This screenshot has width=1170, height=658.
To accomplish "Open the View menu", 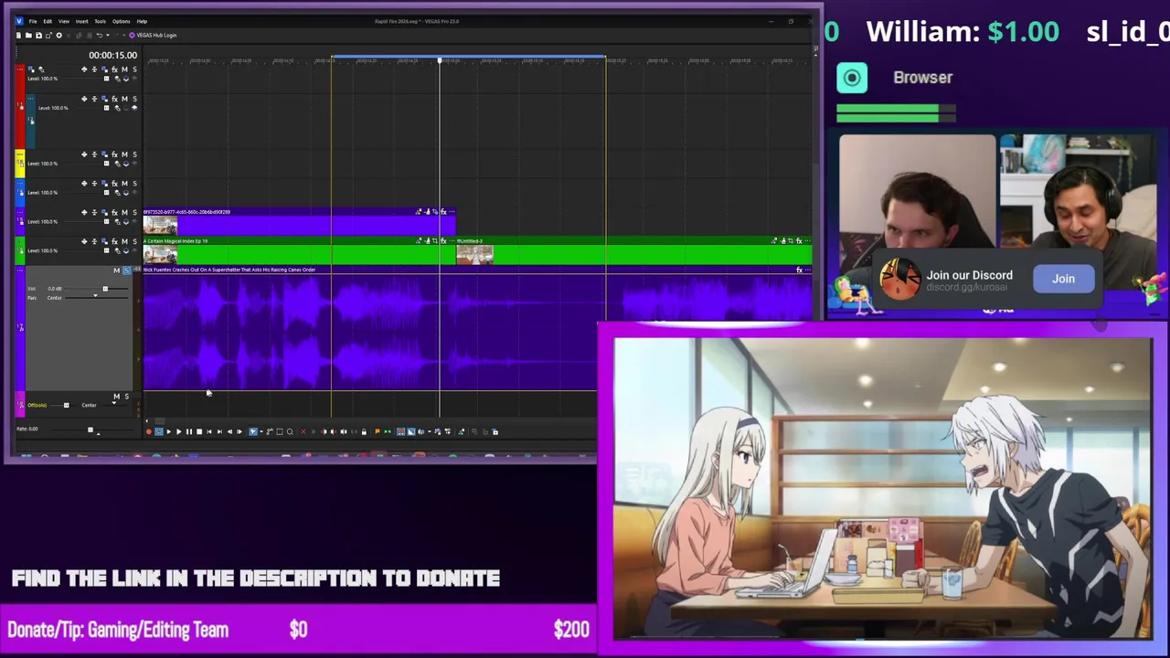I will point(64,21).
